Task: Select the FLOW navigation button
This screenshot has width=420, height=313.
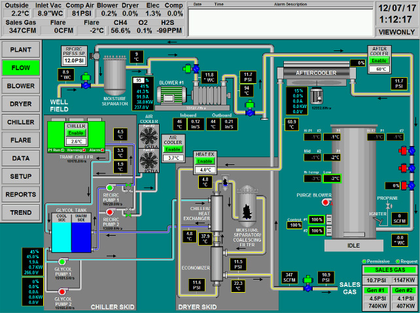Action: 21,67
